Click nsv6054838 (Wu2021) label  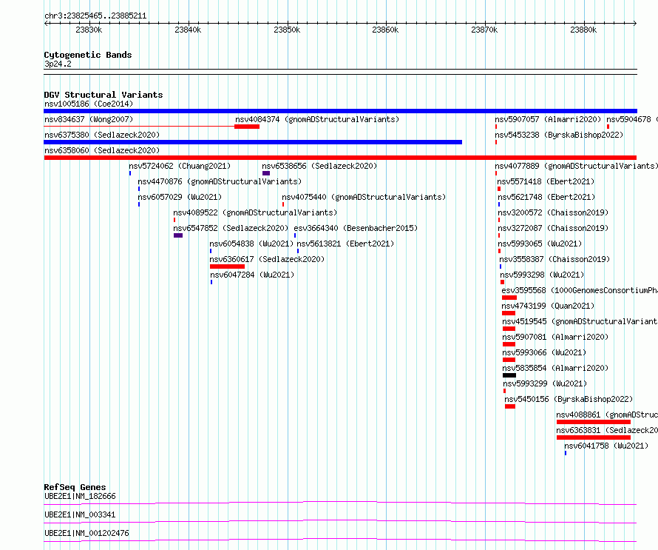[251, 244]
